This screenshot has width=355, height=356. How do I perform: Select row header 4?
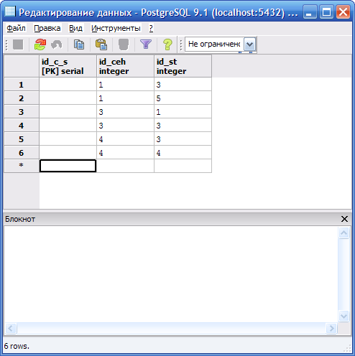[22, 126]
